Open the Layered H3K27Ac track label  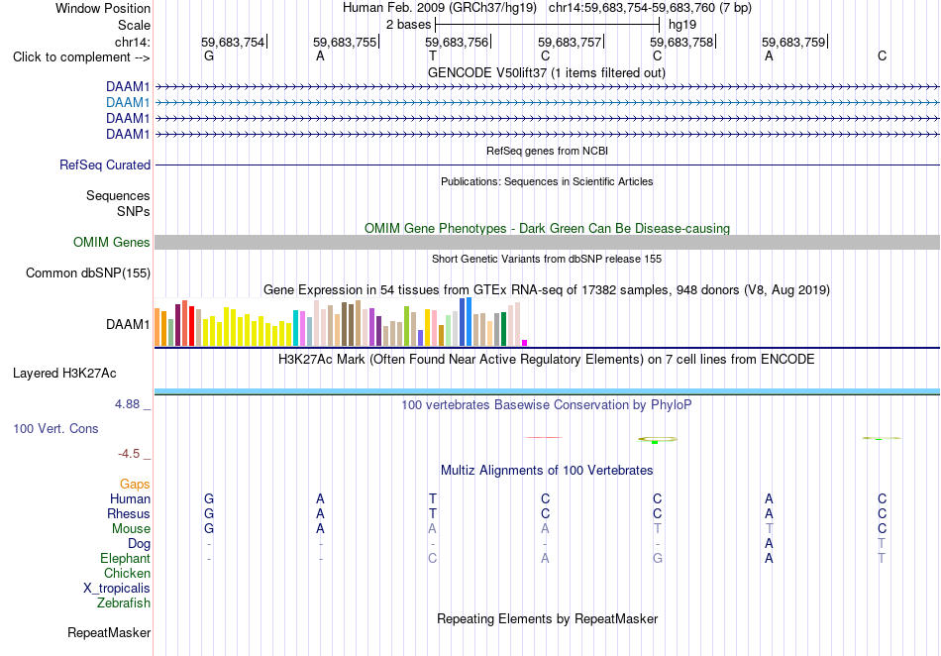(x=64, y=374)
